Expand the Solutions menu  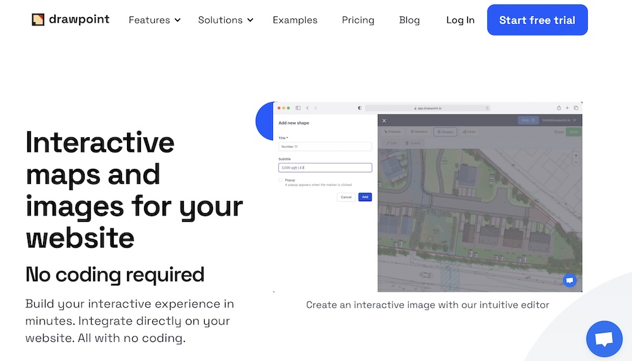pyautogui.click(x=226, y=20)
